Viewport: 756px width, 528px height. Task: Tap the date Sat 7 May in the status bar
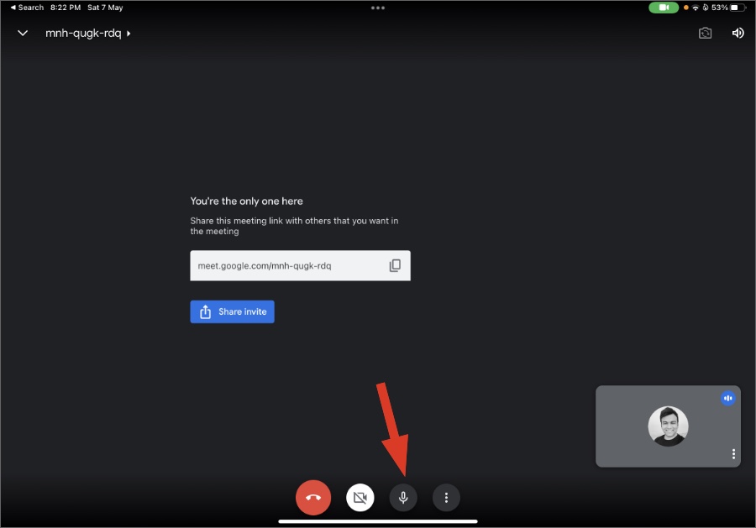pyautogui.click(x=105, y=8)
